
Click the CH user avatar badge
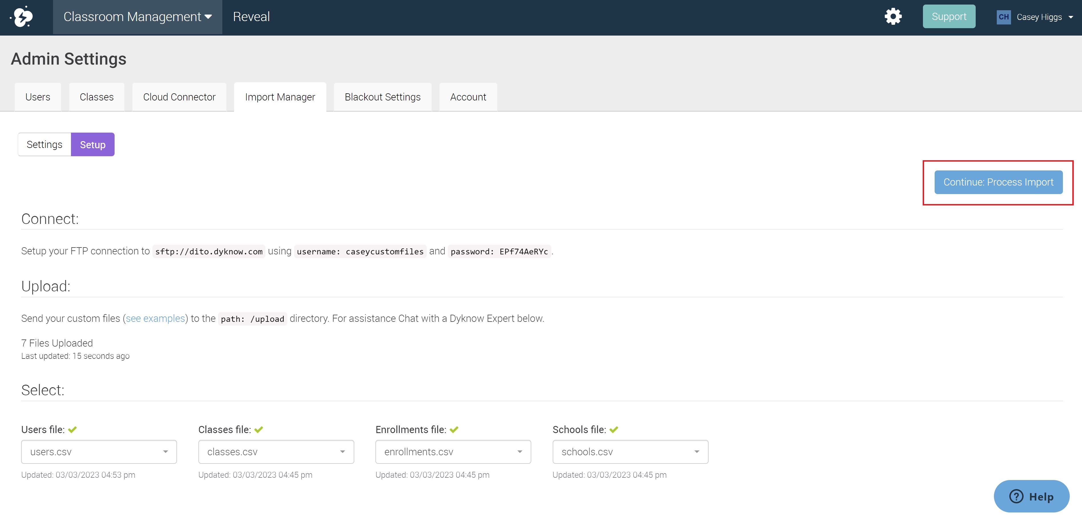click(1003, 17)
